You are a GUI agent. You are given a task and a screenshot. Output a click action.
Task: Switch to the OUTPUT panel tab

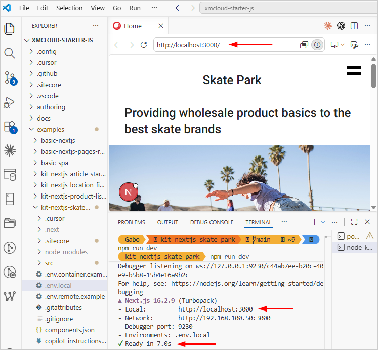[x=167, y=222]
